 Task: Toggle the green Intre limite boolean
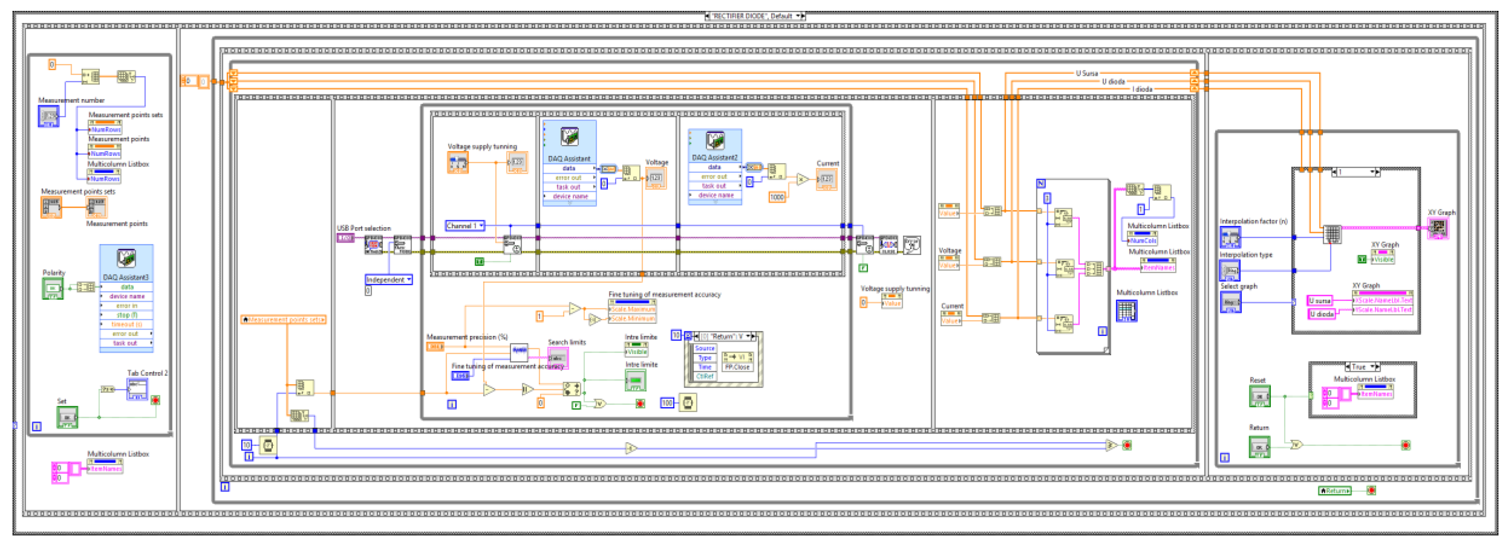click(x=636, y=380)
